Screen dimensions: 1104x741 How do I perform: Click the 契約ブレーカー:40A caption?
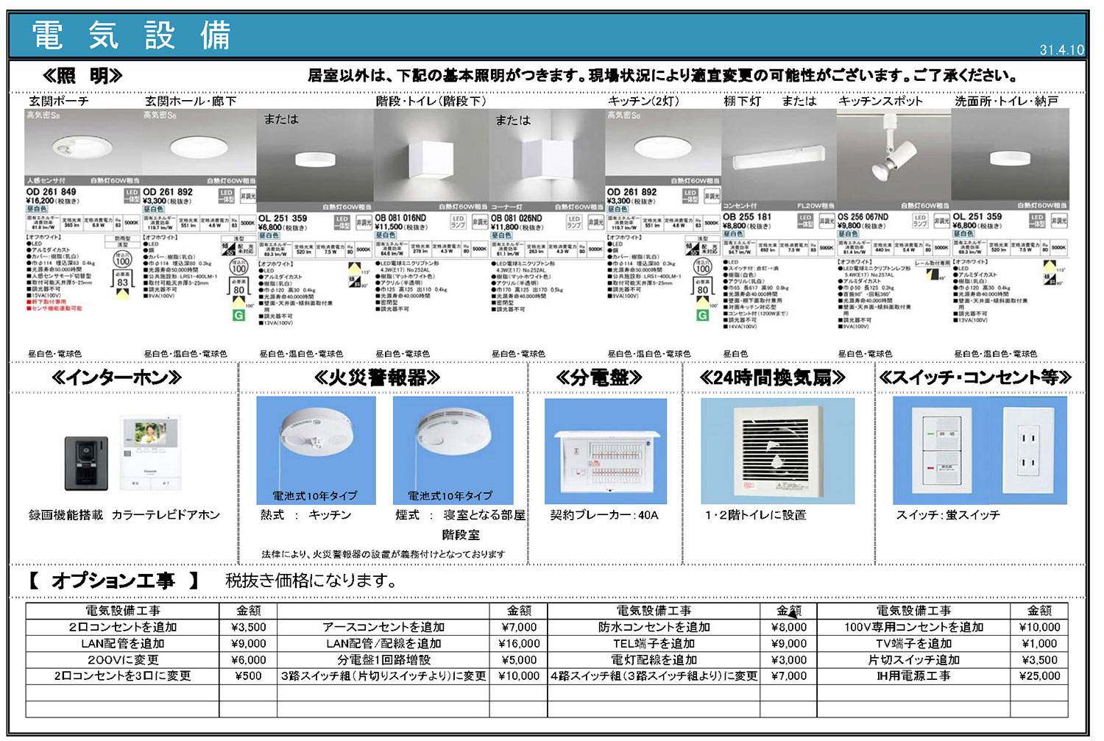(x=604, y=515)
